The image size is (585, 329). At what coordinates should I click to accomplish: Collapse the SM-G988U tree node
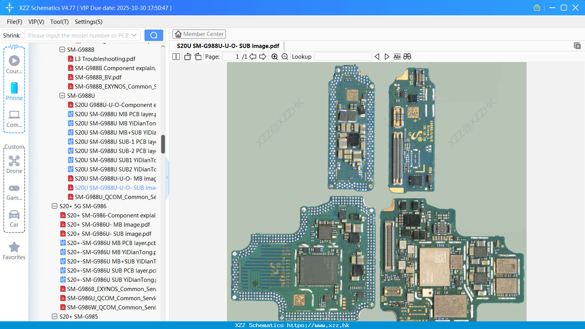[62, 95]
